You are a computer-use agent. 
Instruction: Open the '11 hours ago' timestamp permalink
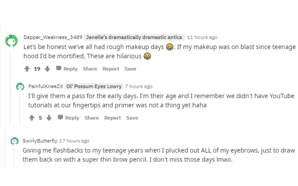[202, 37]
